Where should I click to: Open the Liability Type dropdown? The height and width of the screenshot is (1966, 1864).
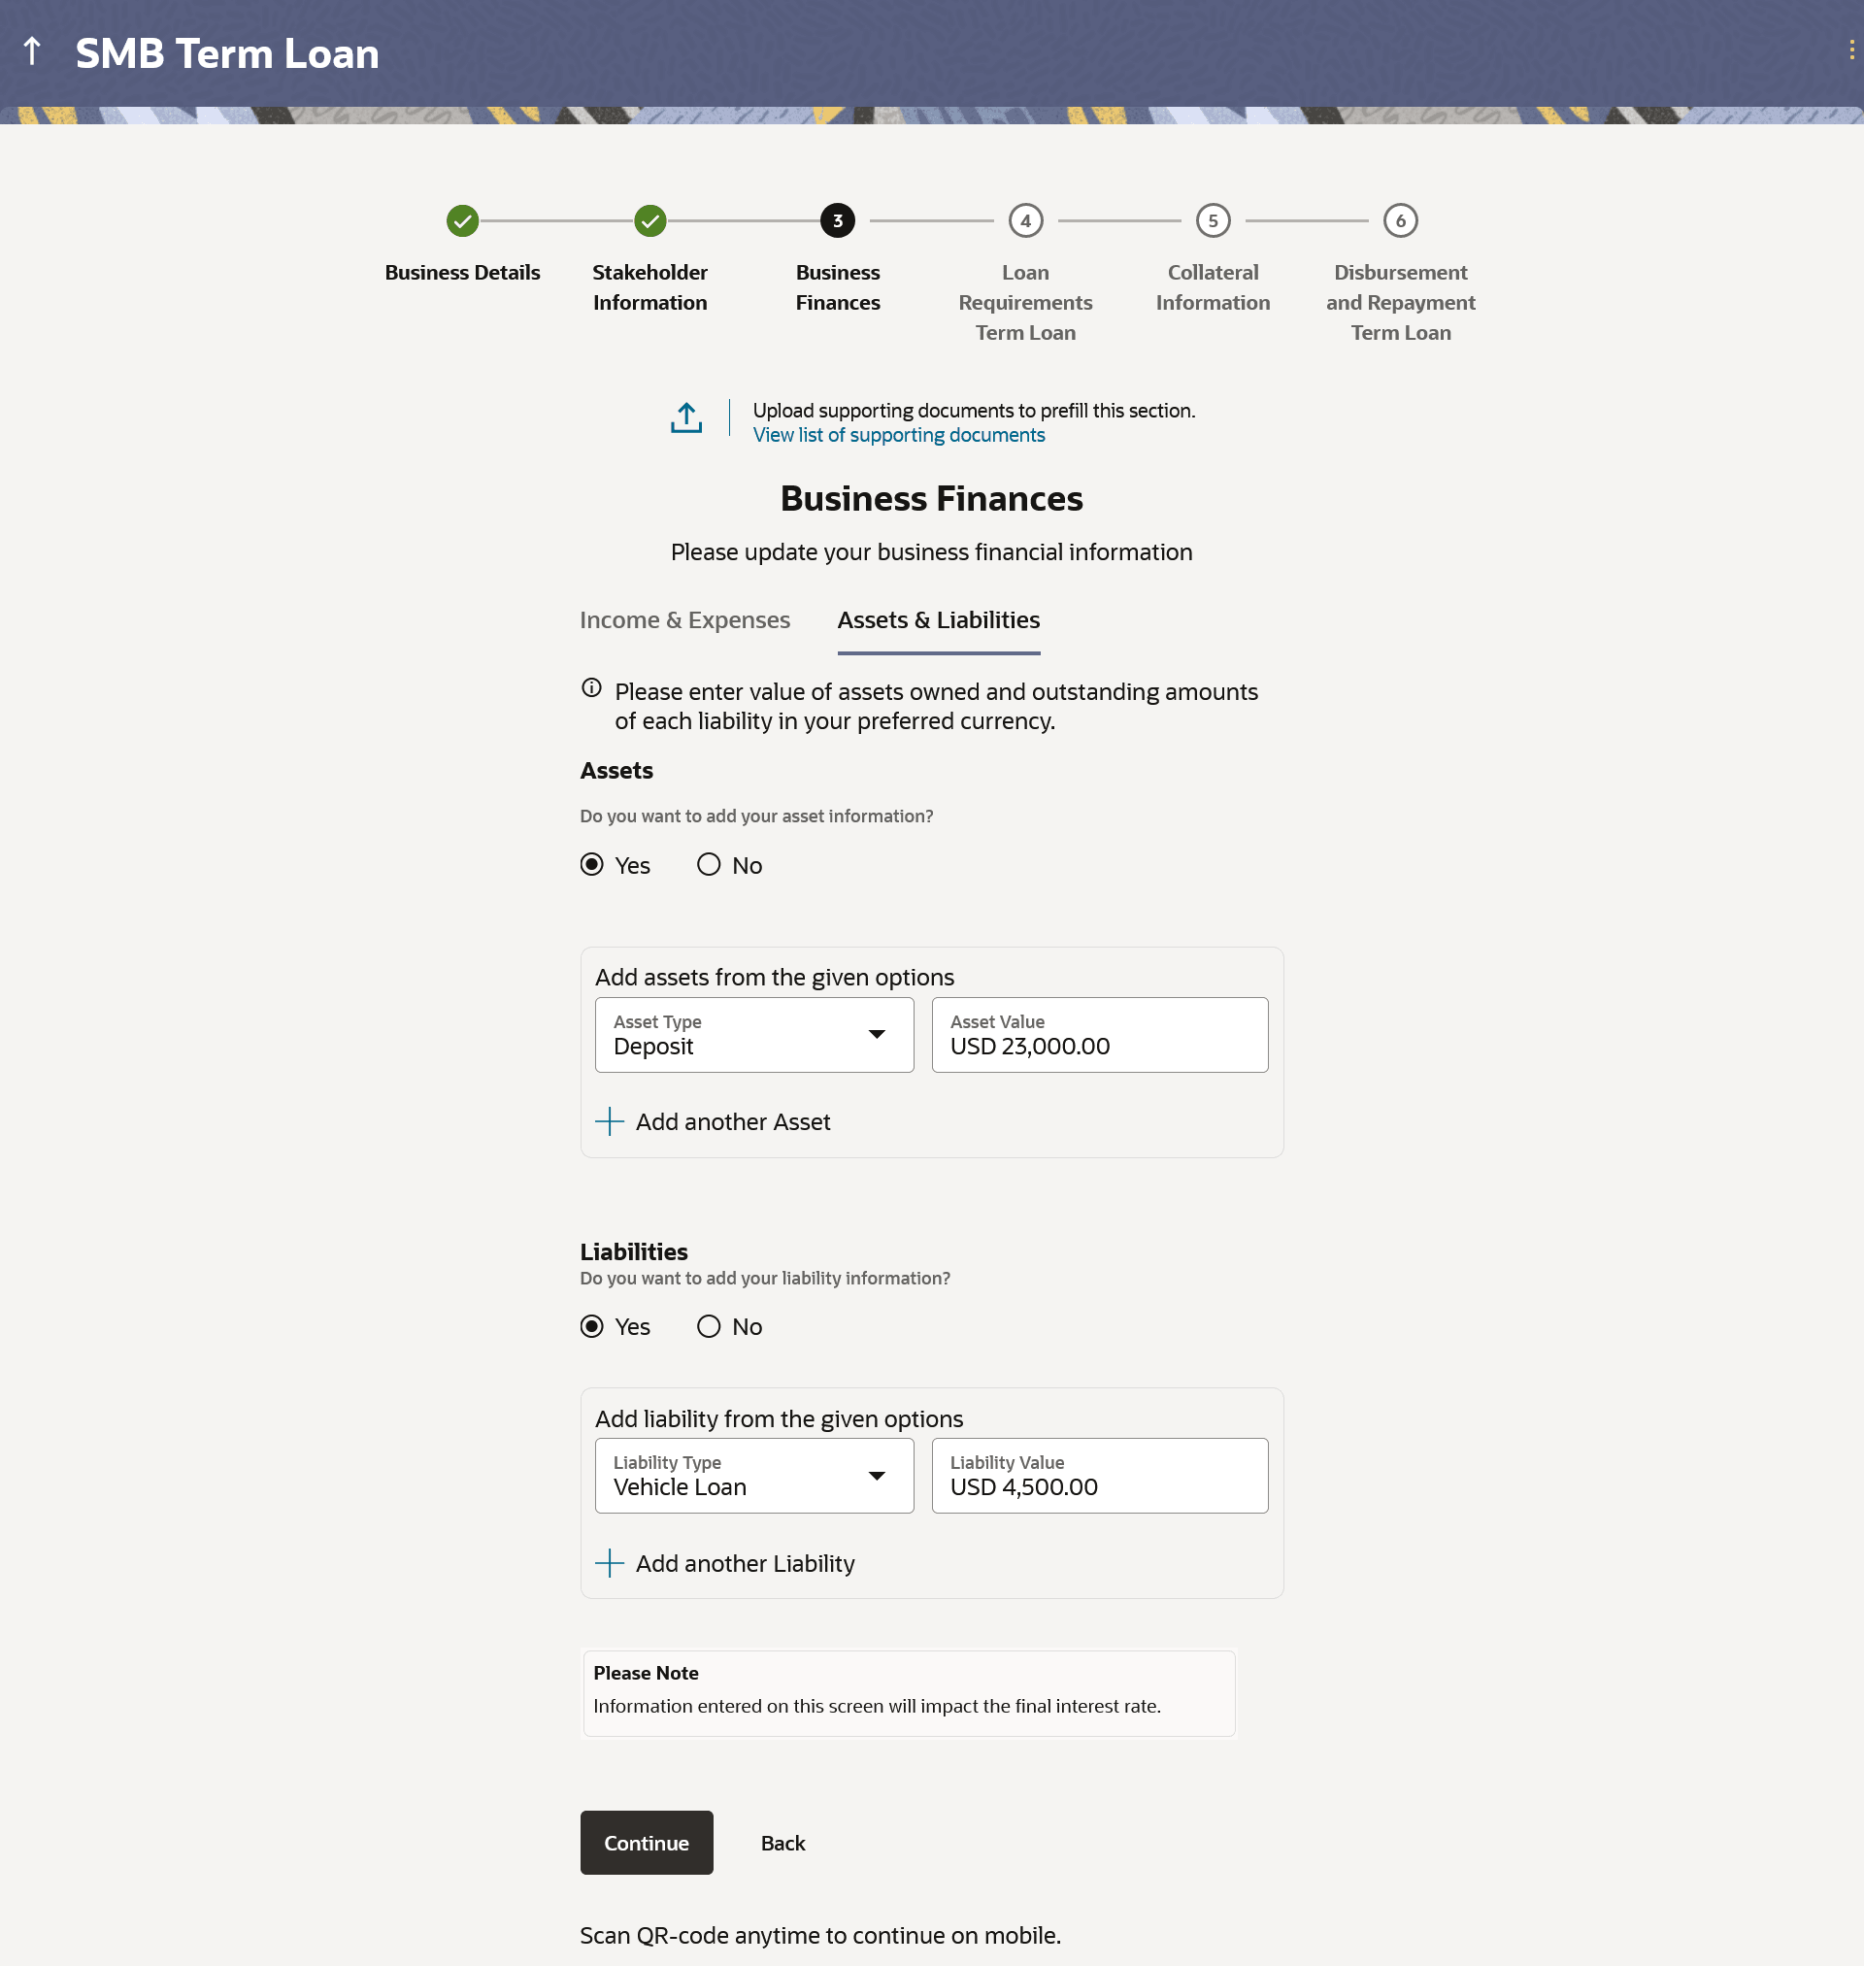[x=753, y=1476]
